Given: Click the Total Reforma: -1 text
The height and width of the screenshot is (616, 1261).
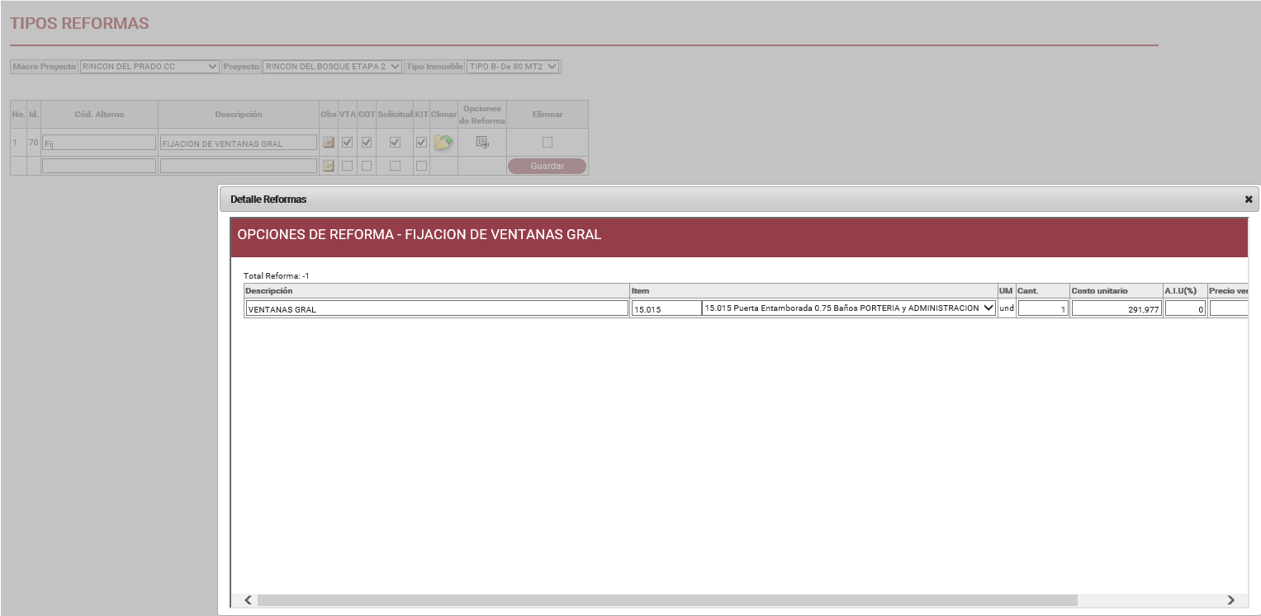Looking at the screenshot, I should click(x=276, y=275).
